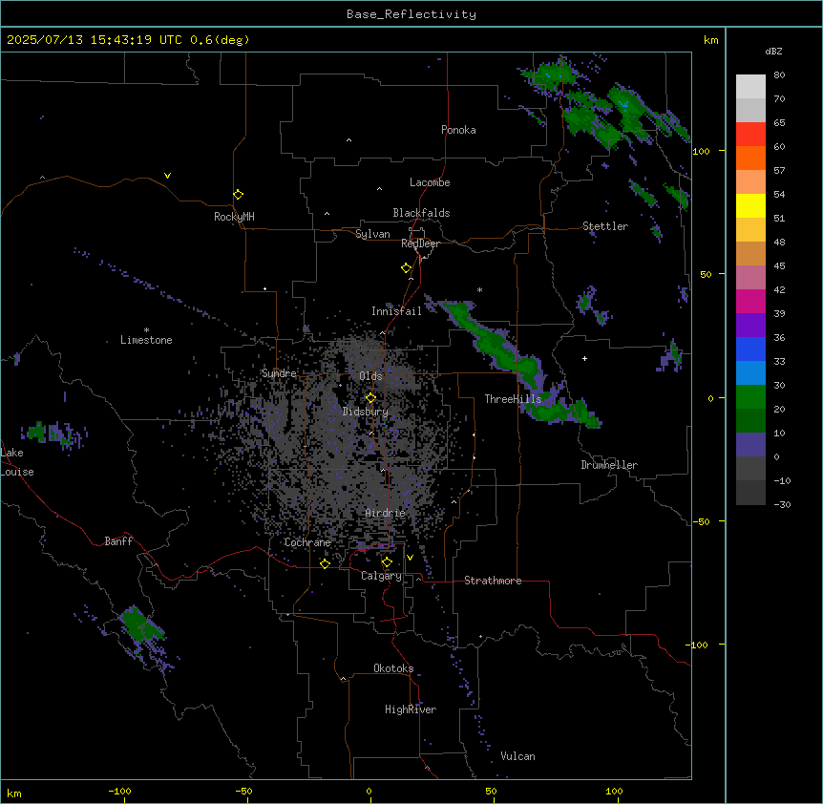Click the Blackfalds city label
This screenshot has width=823, height=804.
[x=421, y=213]
